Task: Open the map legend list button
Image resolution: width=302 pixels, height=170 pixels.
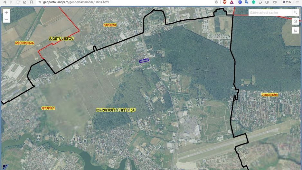Action: 295,30
